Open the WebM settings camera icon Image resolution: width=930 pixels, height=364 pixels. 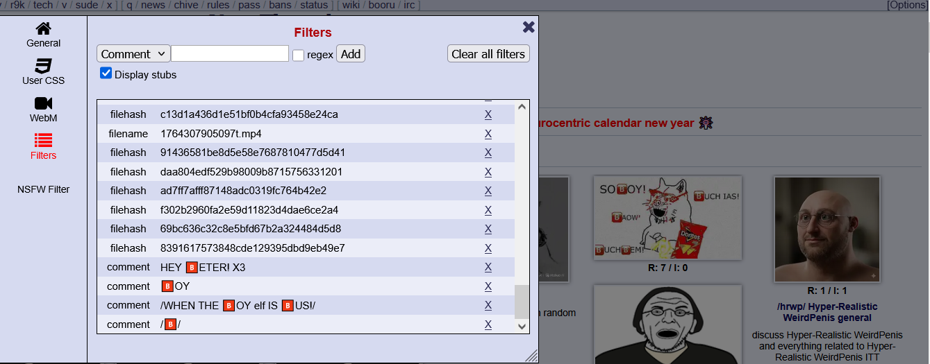coord(43,104)
